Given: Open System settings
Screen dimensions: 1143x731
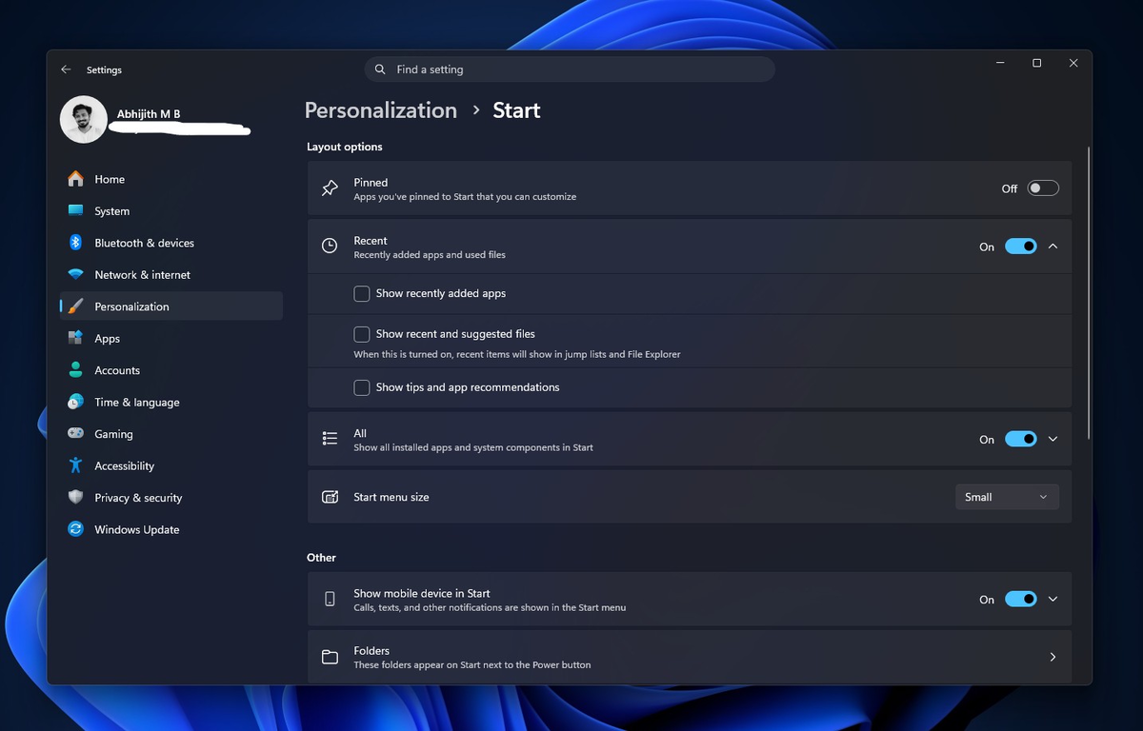Looking at the screenshot, I should 171,211.
